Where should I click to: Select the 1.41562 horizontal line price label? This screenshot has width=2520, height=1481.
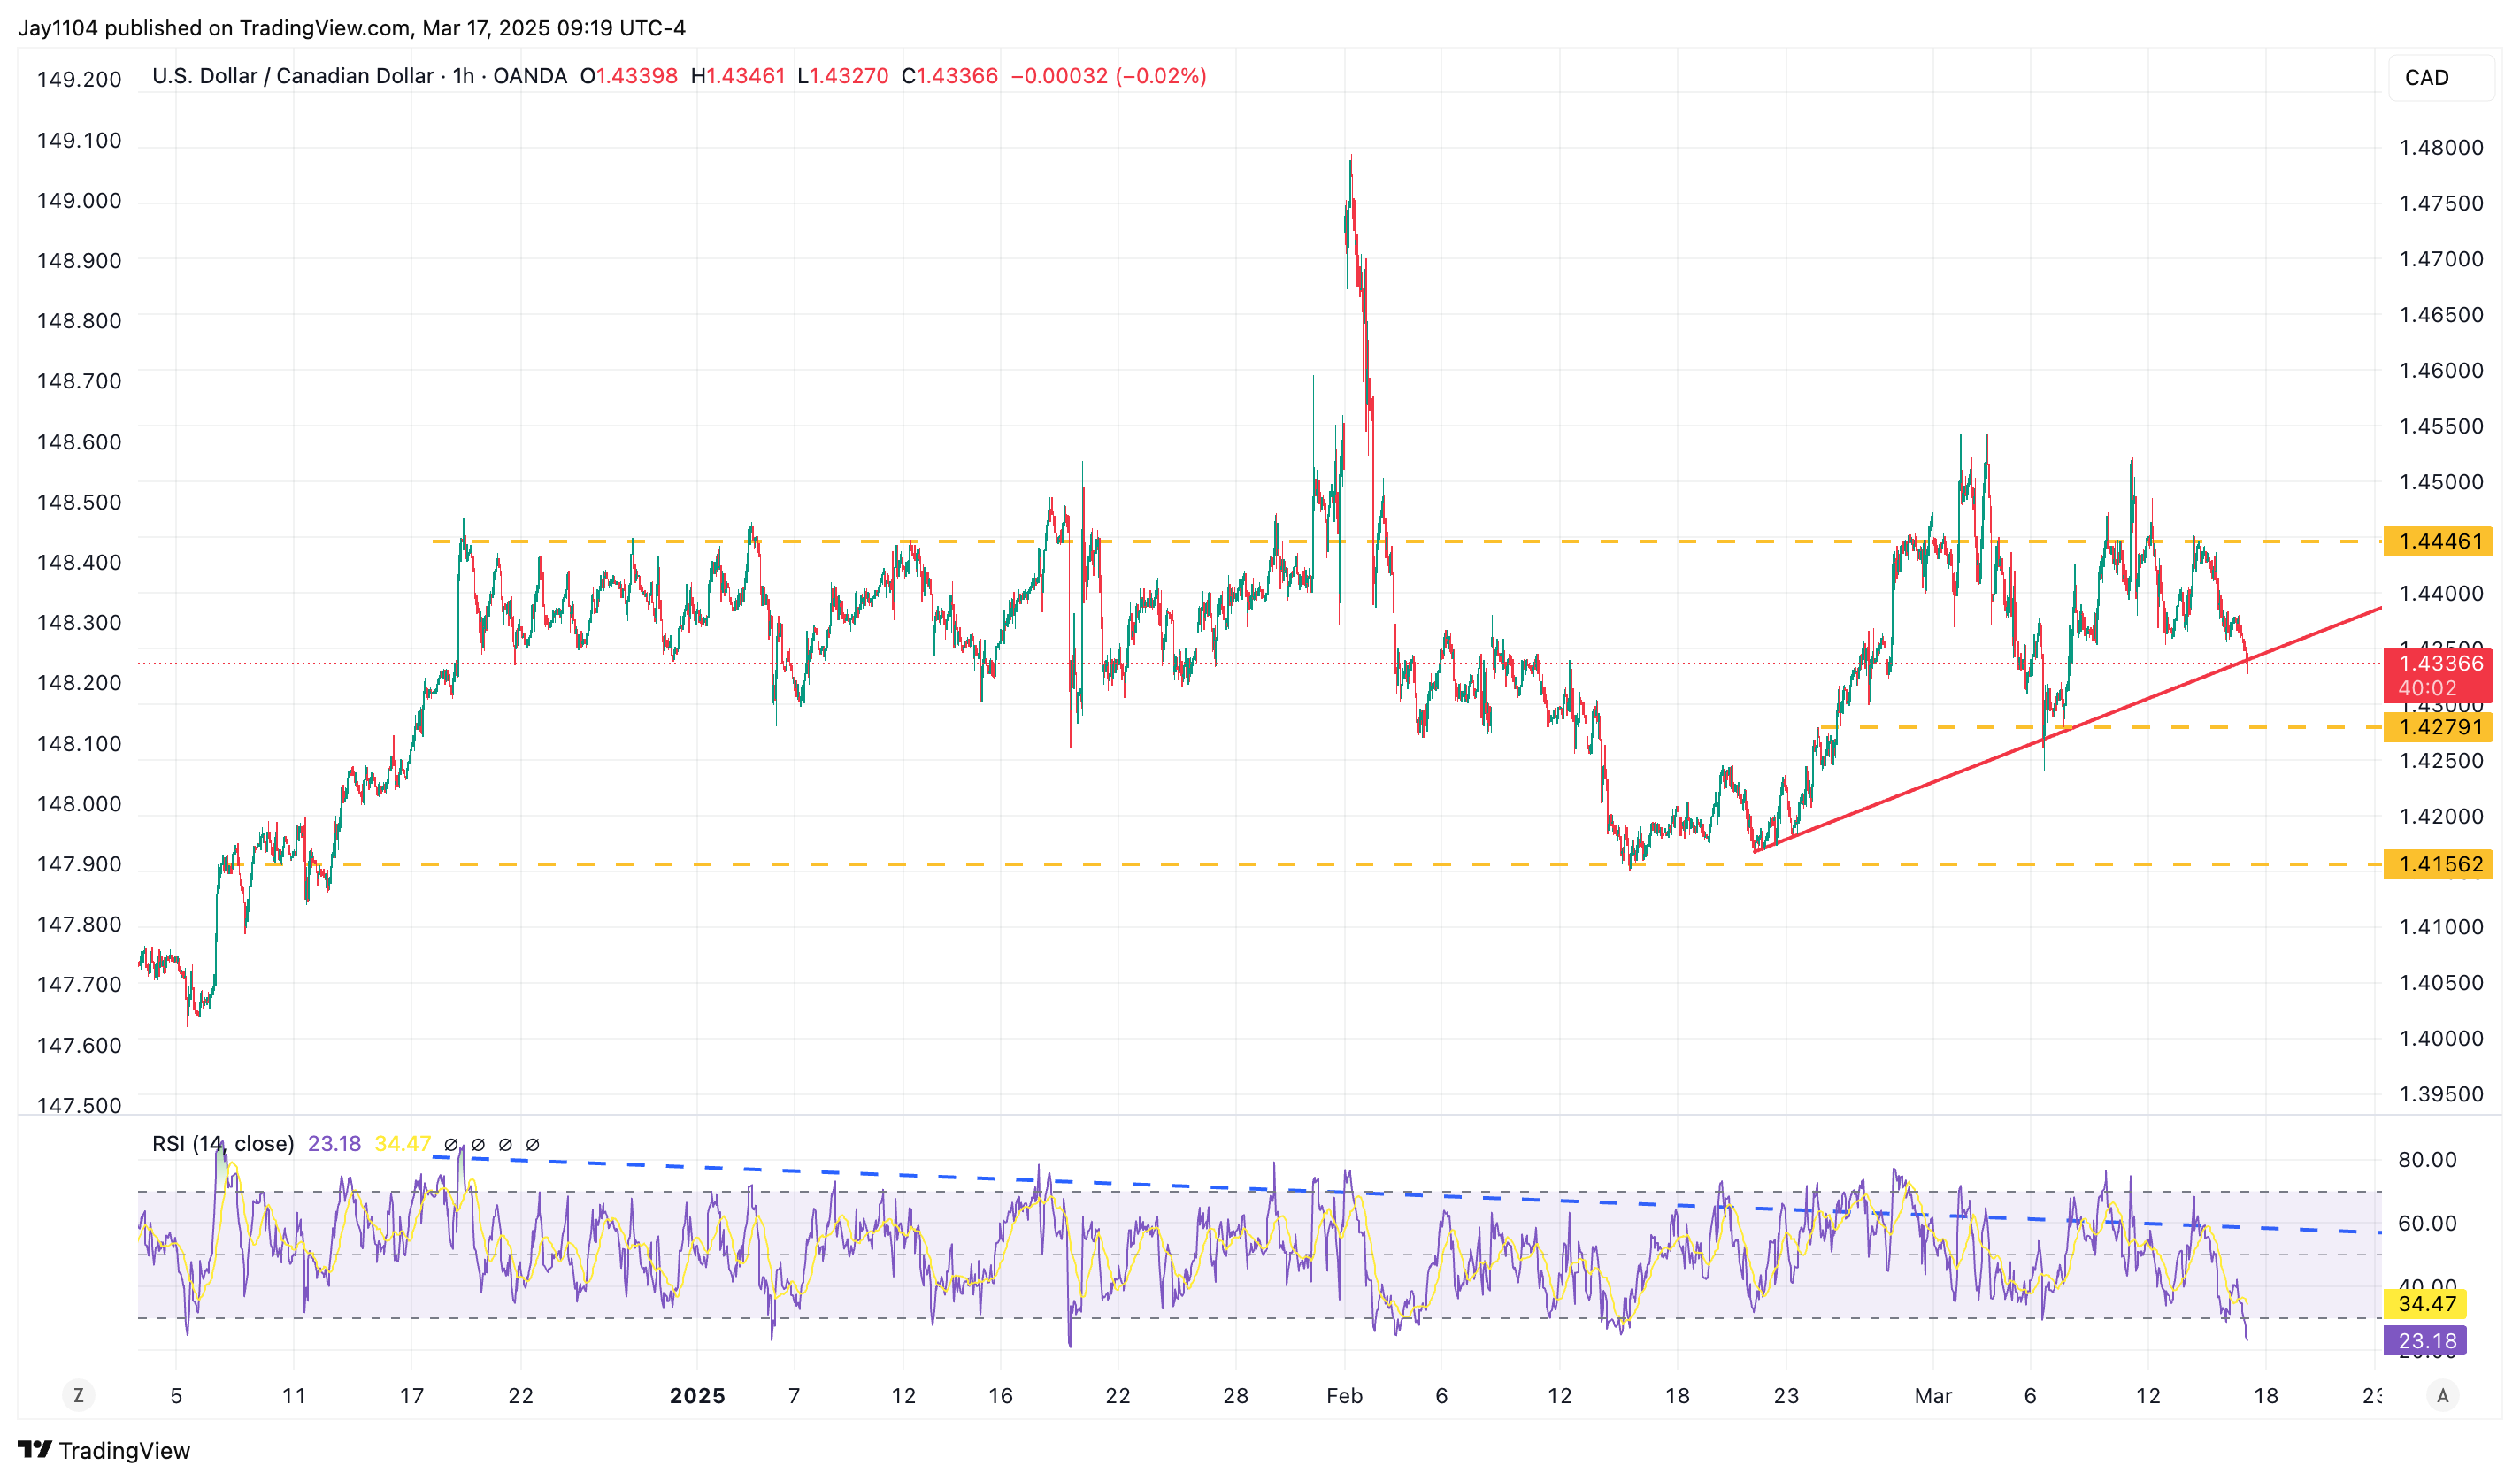2438,864
